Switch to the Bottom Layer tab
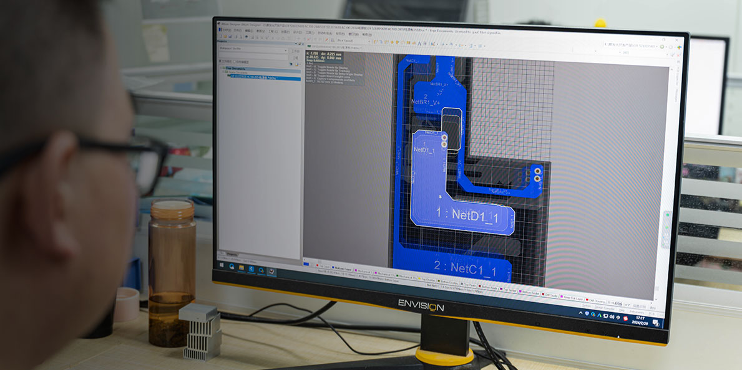The height and width of the screenshot is (370, 742). [x=341, y=268]
